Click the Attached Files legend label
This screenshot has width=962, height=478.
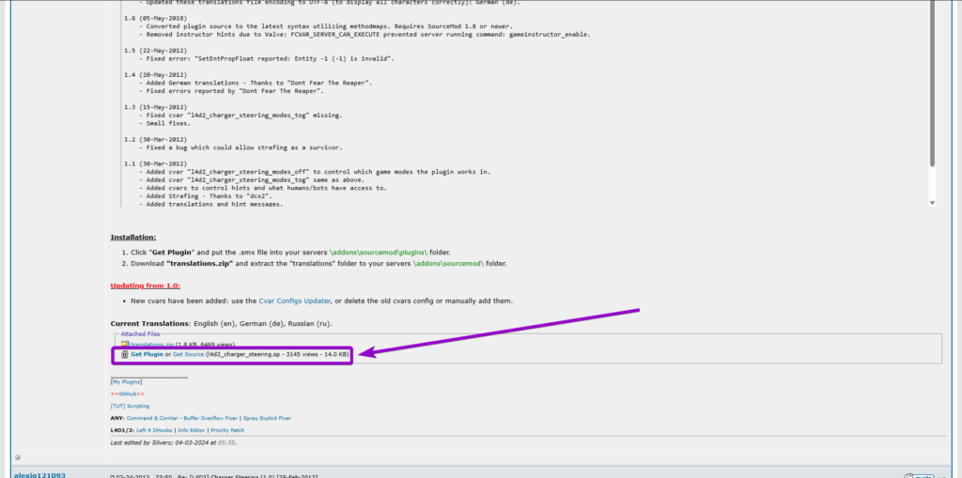[x=141, y=334]
